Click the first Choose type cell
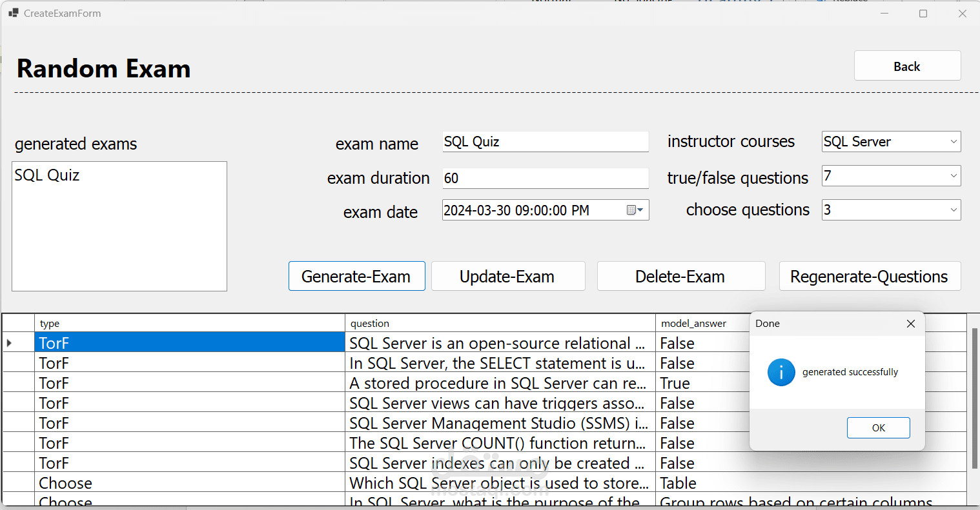 (190, 483)
